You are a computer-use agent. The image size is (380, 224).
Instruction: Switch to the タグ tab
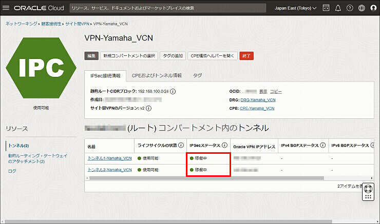click(197, 75)
